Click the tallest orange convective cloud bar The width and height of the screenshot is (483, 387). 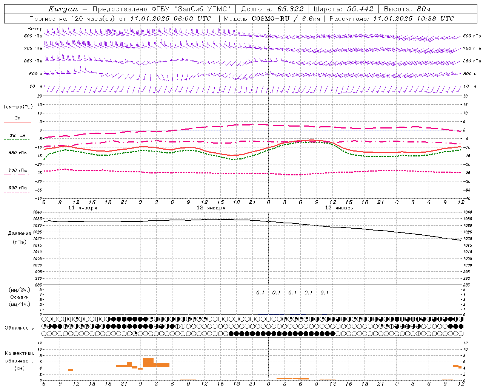coord(148,362)
